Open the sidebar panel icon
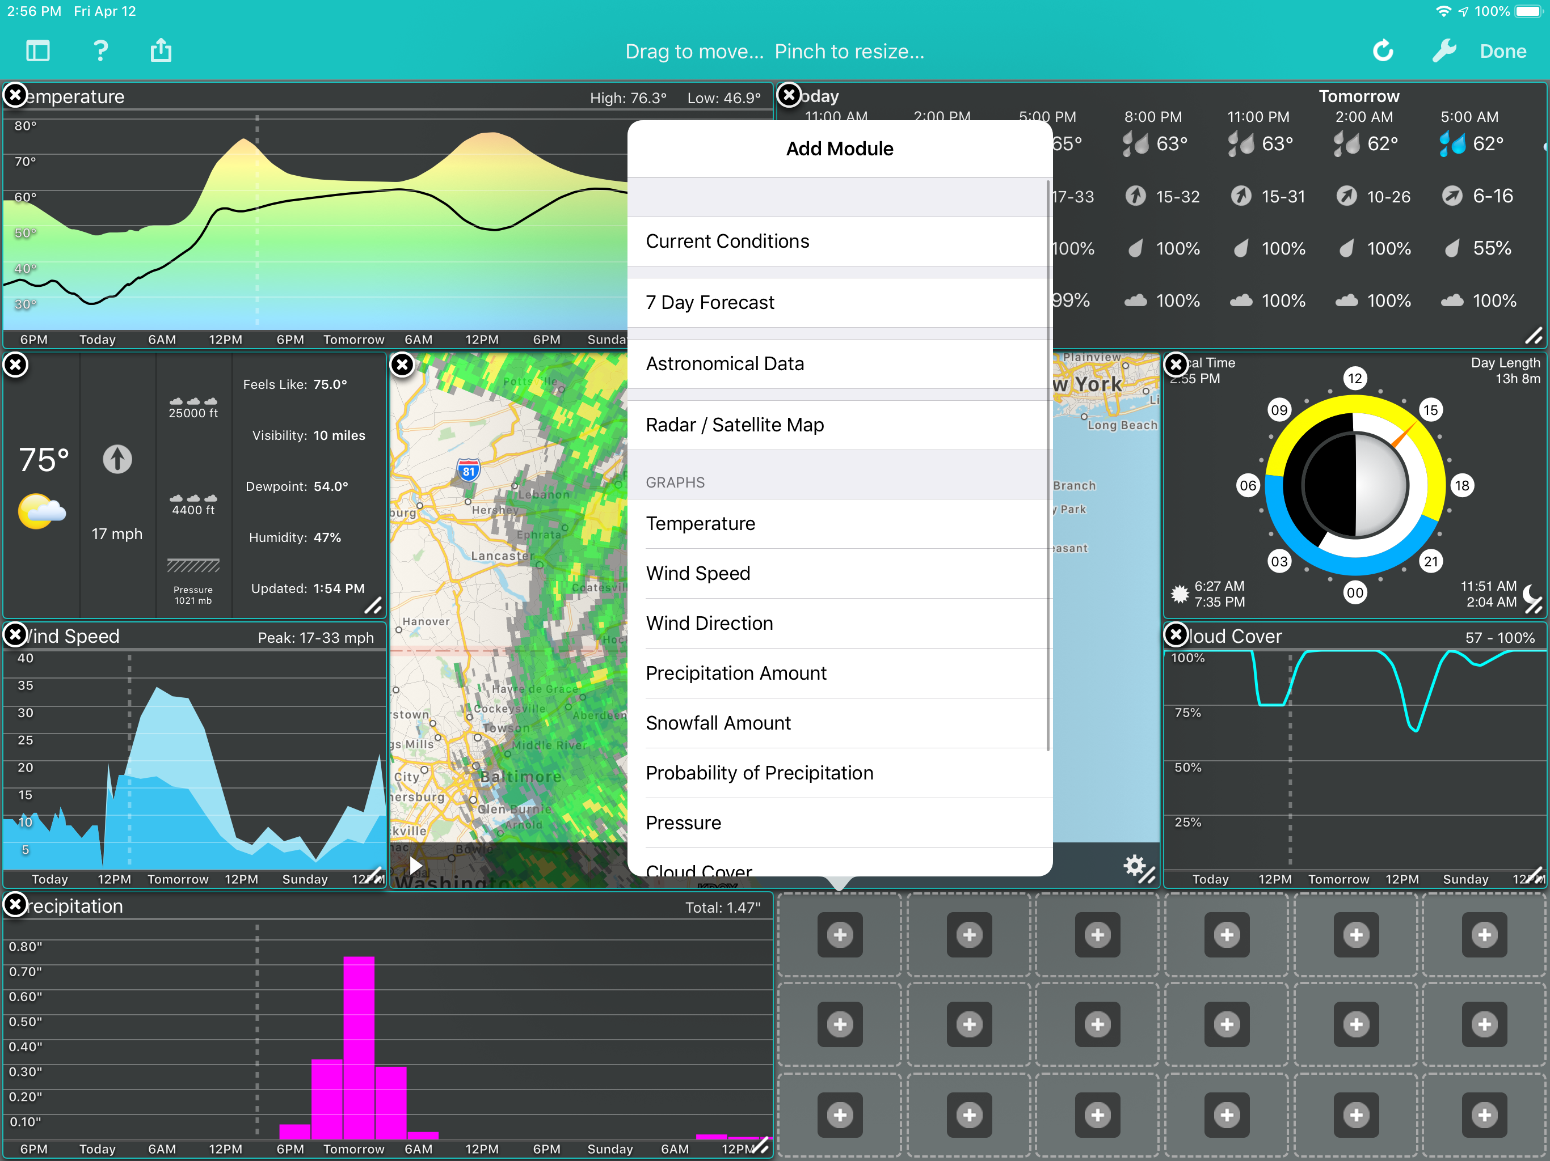This screenshot has height=1161, width=1550. (x=38, y=50)
